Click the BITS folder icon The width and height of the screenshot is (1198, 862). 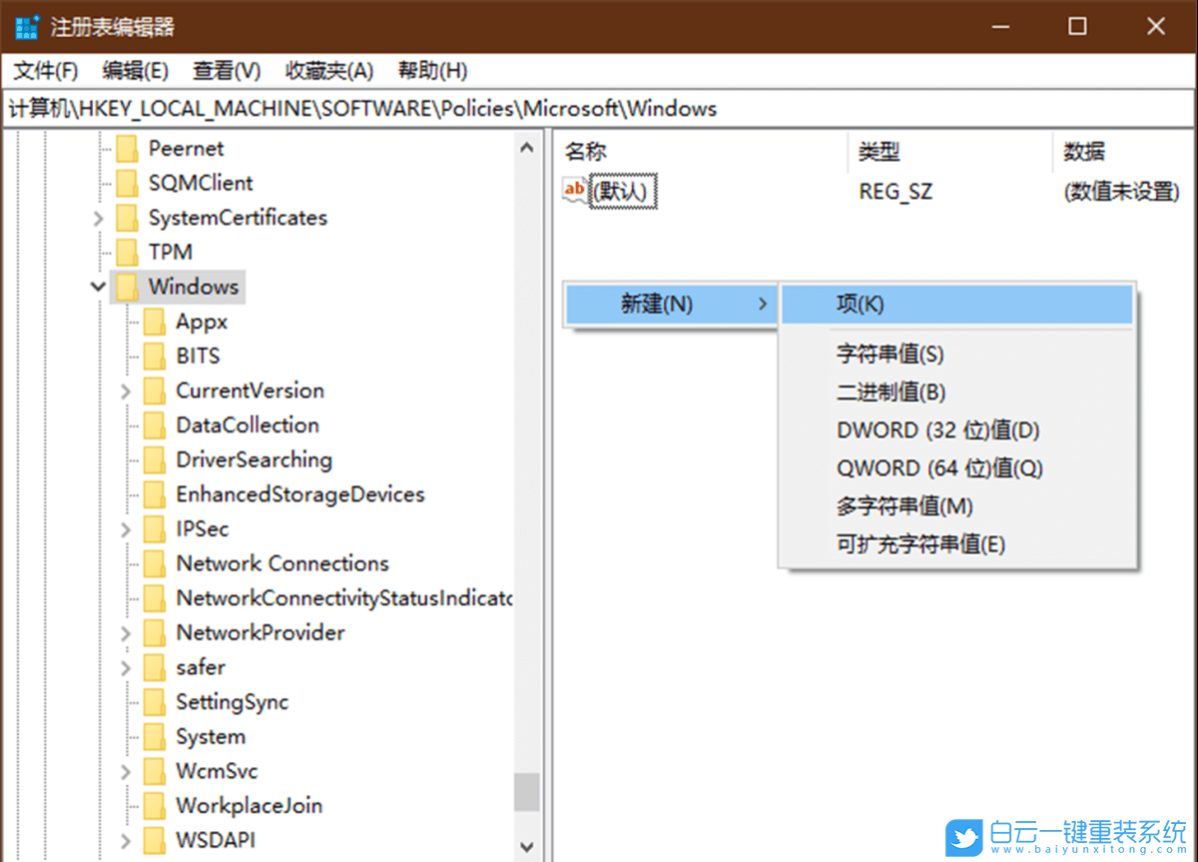[155, 356]
